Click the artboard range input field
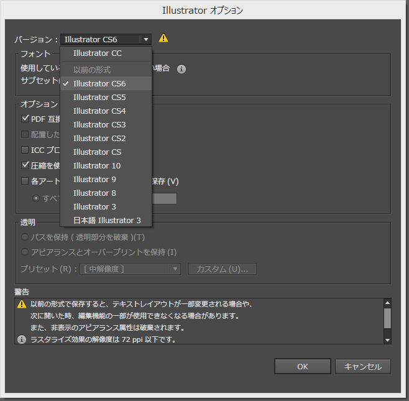This screenshot has height=401, width=409. (x=164, y=198)
